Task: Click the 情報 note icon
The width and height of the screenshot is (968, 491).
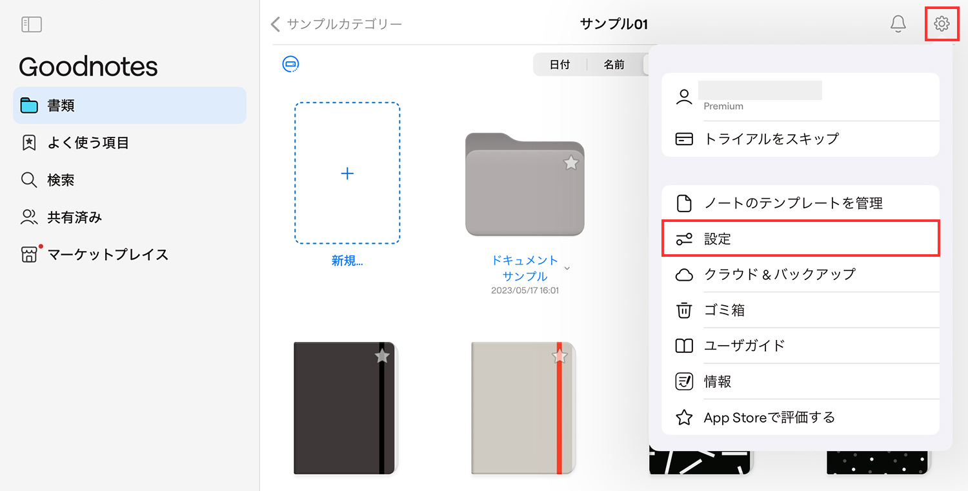Action: pyautogui.click(x=684, y=382)
